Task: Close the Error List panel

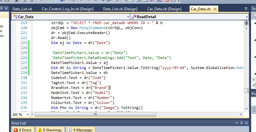Action: (x=246, y=123)
